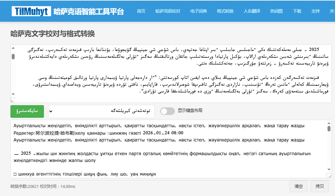Toggle the 显示键盘布局 switch
335x196 pixels.
tap(167, 111)
